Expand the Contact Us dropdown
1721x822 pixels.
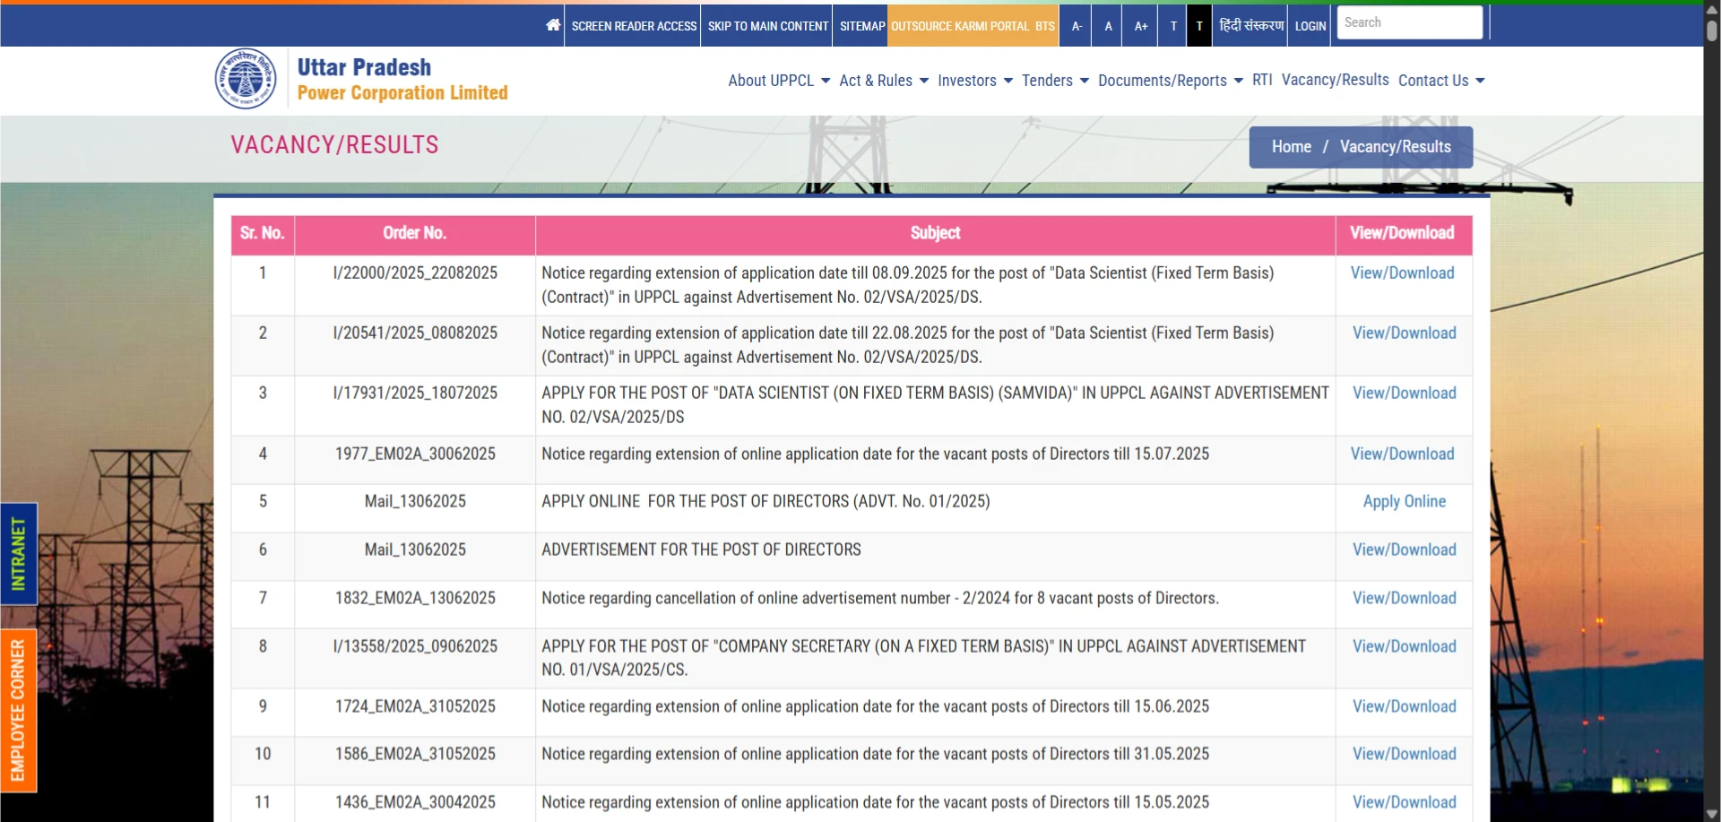click(1440, 81)
